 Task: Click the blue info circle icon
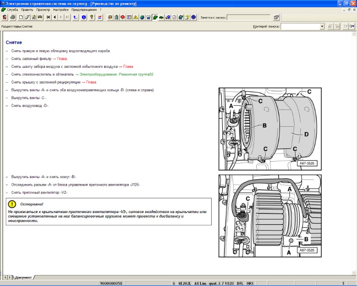84,17
